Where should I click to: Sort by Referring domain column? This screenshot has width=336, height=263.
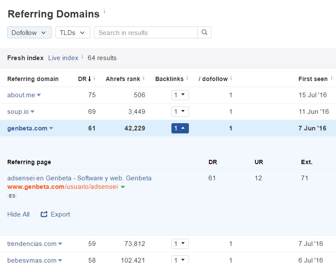33,79
